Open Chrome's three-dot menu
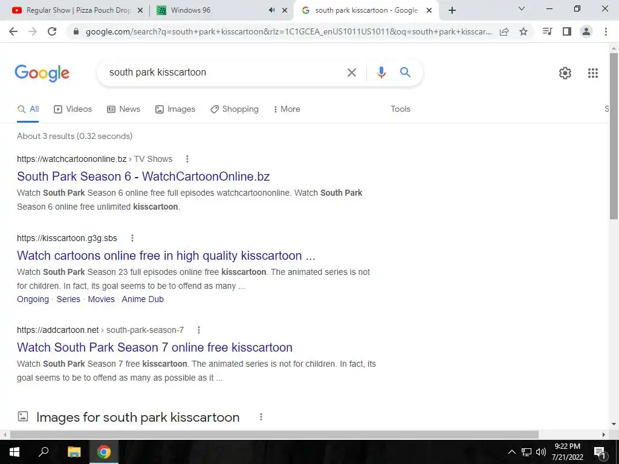 [606, 31]
